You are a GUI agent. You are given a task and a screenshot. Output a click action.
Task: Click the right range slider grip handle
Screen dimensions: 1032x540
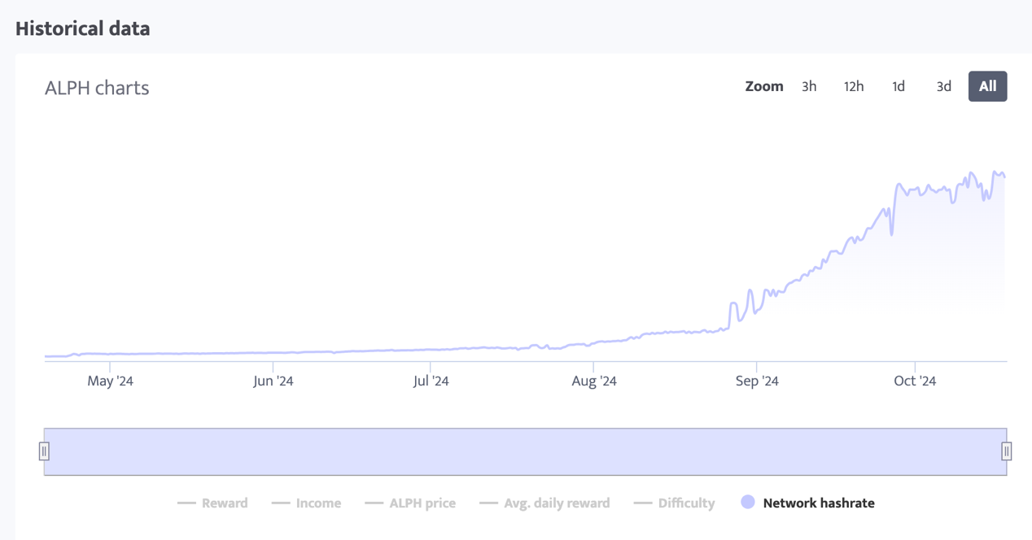(x=1007, y=450)
